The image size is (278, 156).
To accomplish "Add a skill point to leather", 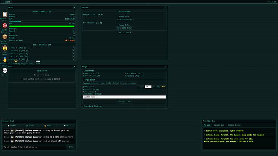I will pos(73,51).
